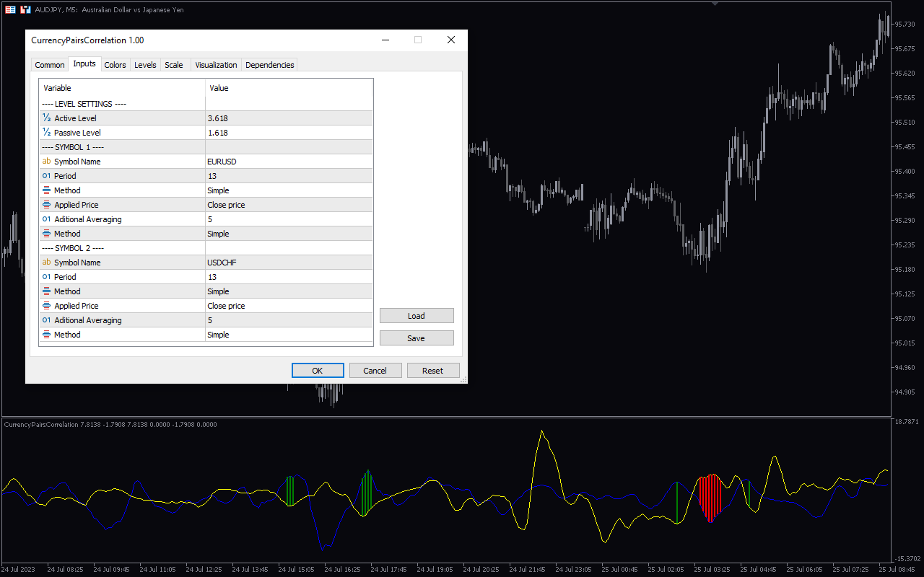The height and width of the screenshot is (577, 924).
Task: Click the red histogram bars in indicator window
Action: point(710,498)
